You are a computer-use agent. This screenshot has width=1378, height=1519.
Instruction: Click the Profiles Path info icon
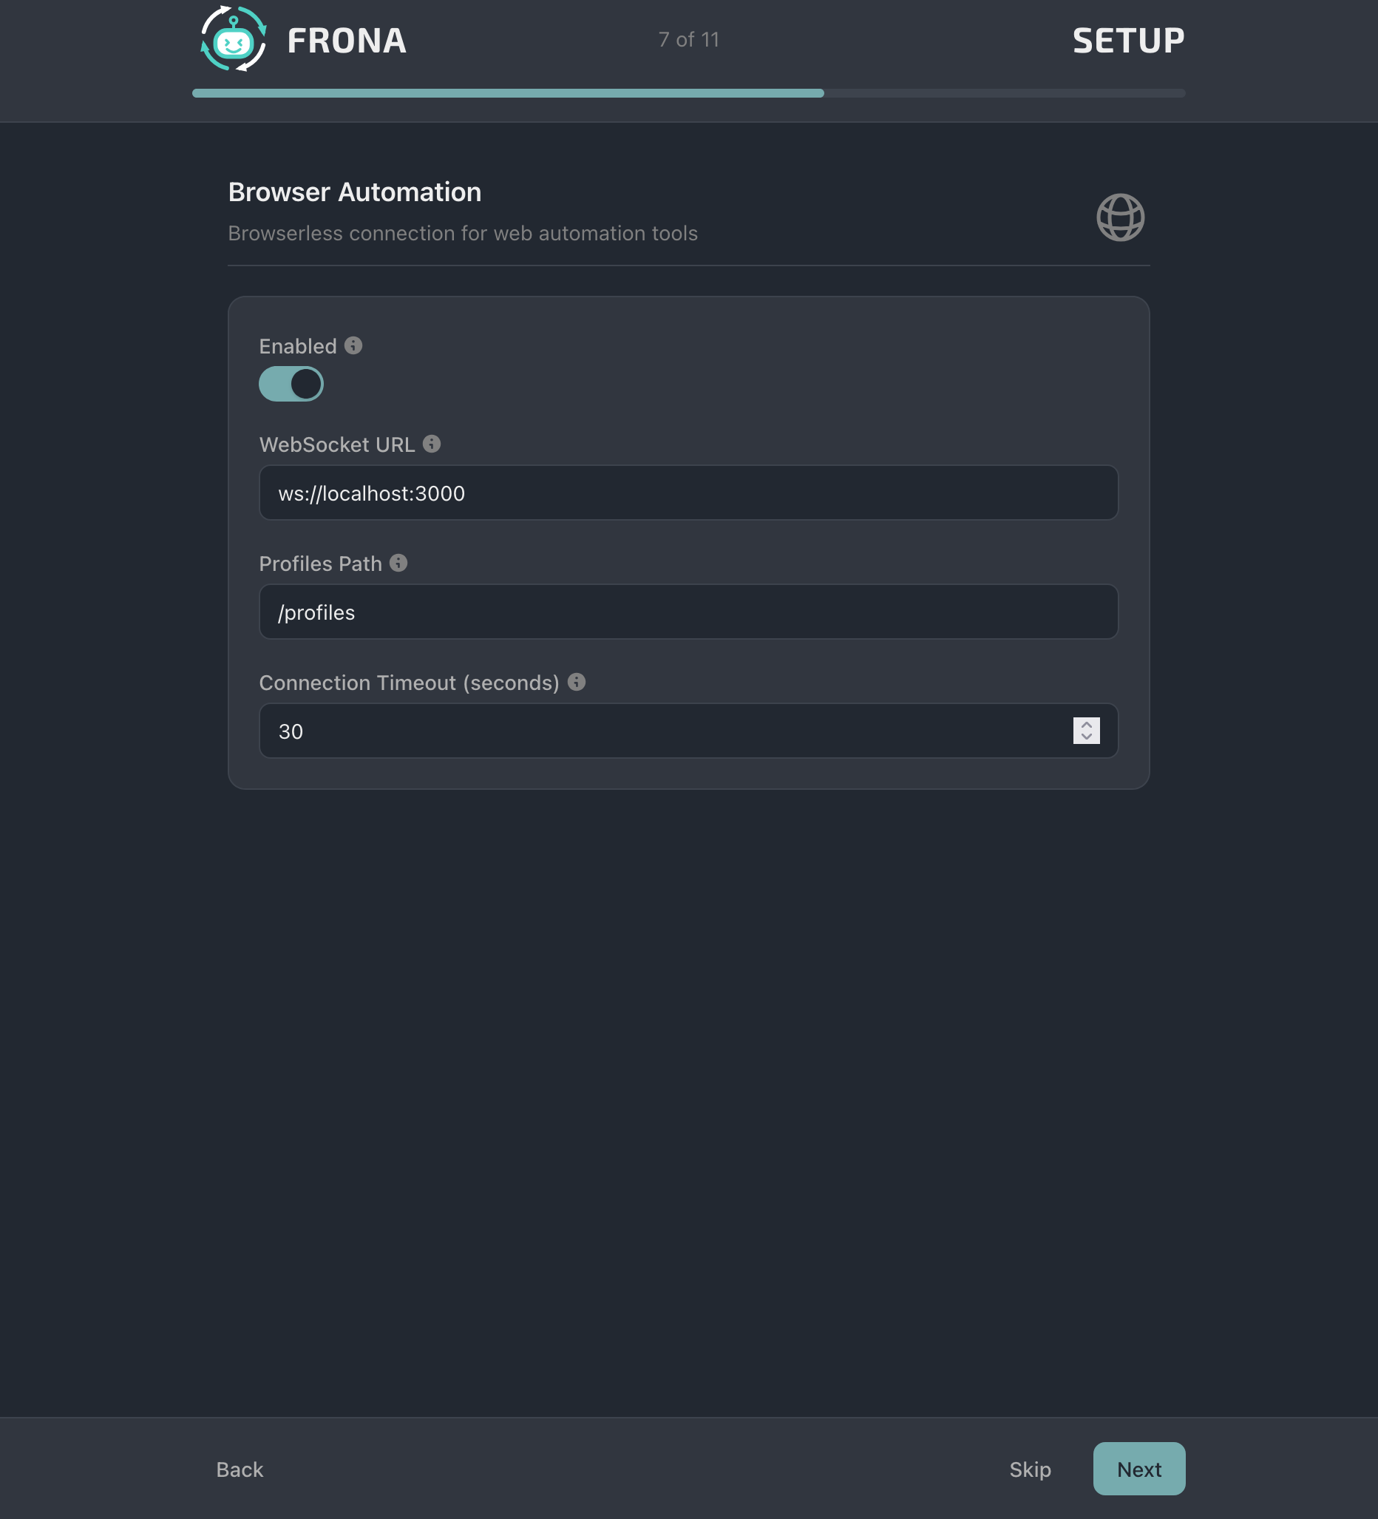398,563
